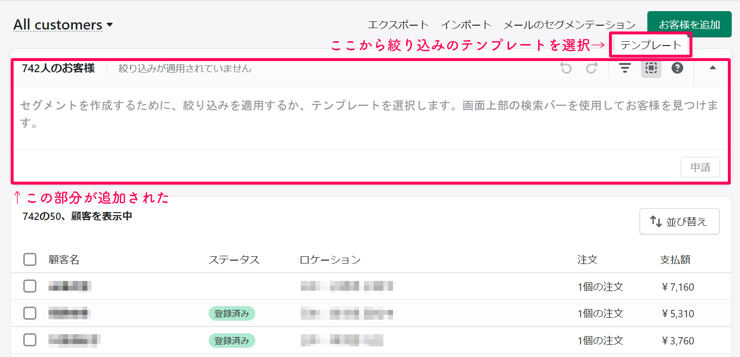Click the undo arrow icon

566,68
